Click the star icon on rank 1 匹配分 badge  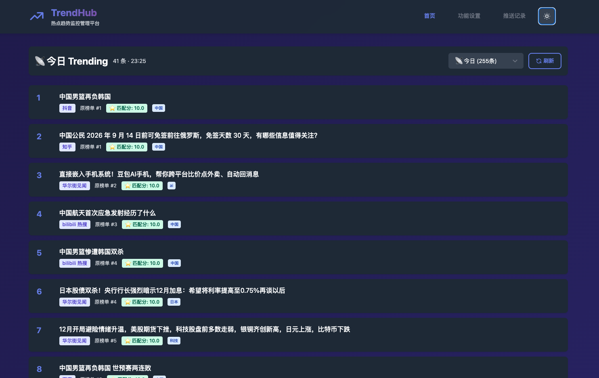112,108
